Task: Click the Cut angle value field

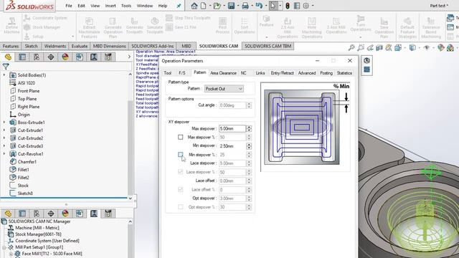Action: pyautogui.click(x=232, y=105)
